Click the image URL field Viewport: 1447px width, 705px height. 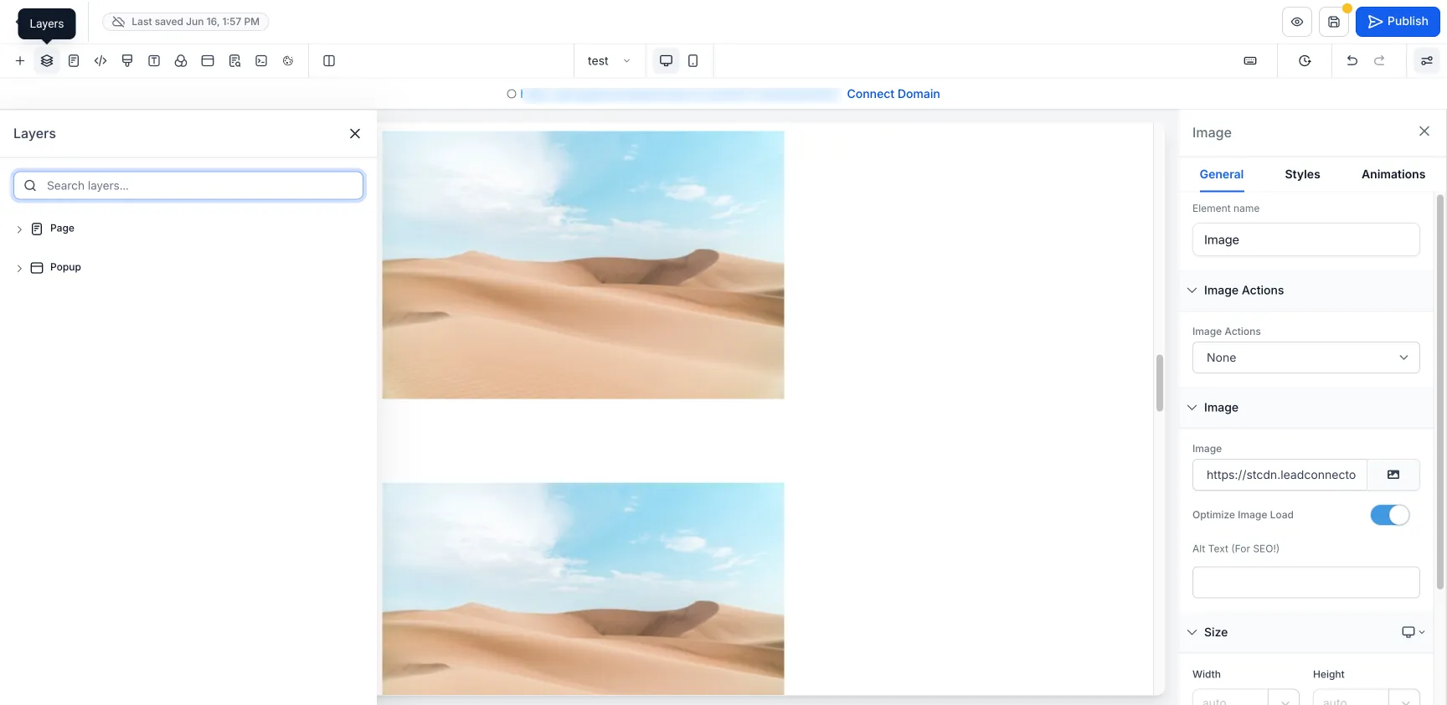pyautogui.click(x=1280, y=475)
